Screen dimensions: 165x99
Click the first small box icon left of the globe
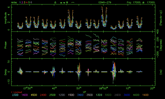point(61,3)
